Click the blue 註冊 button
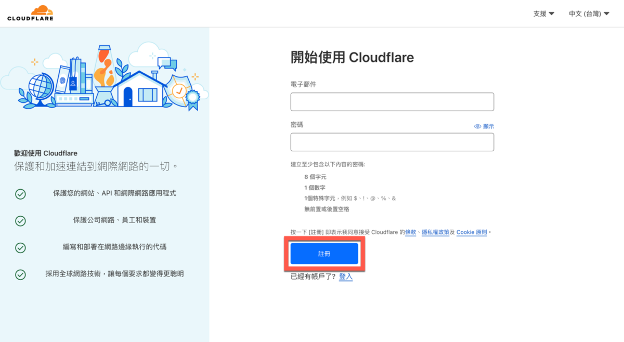 [324, 254]
